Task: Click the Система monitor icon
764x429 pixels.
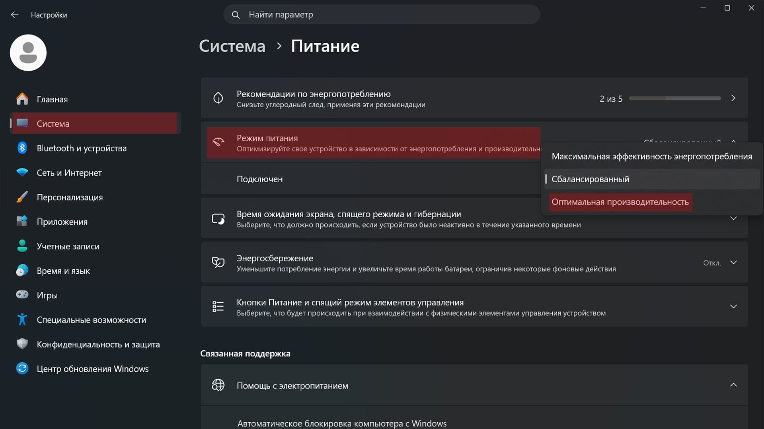Action: tap(22, 123)
